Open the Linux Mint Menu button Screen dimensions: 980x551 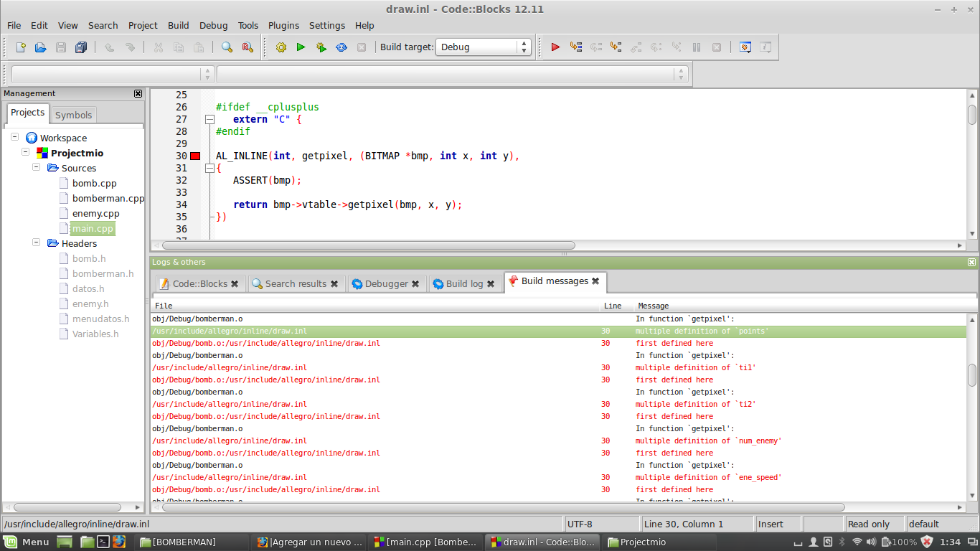(27, 542)
